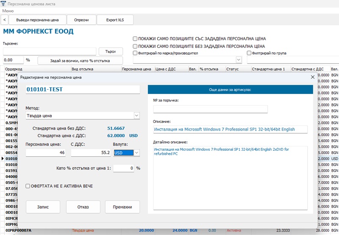Open the brand/manufacturer filter dropdown
This screenshot has width=339, height=235.
(x=239, y=60)
